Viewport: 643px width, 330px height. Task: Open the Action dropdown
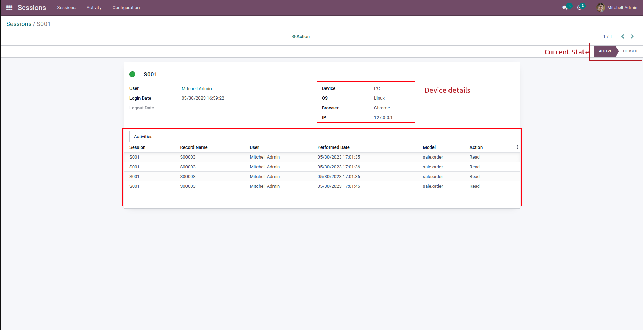pyautogui.click(x=301, y=37)
